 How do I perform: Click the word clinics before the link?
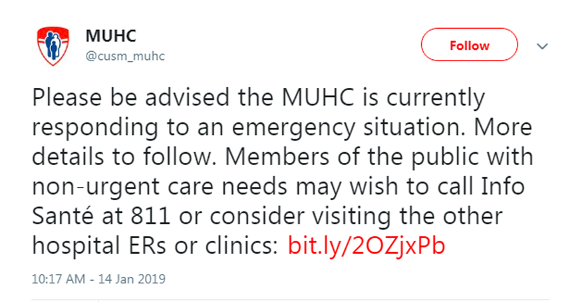pos(241,246)
